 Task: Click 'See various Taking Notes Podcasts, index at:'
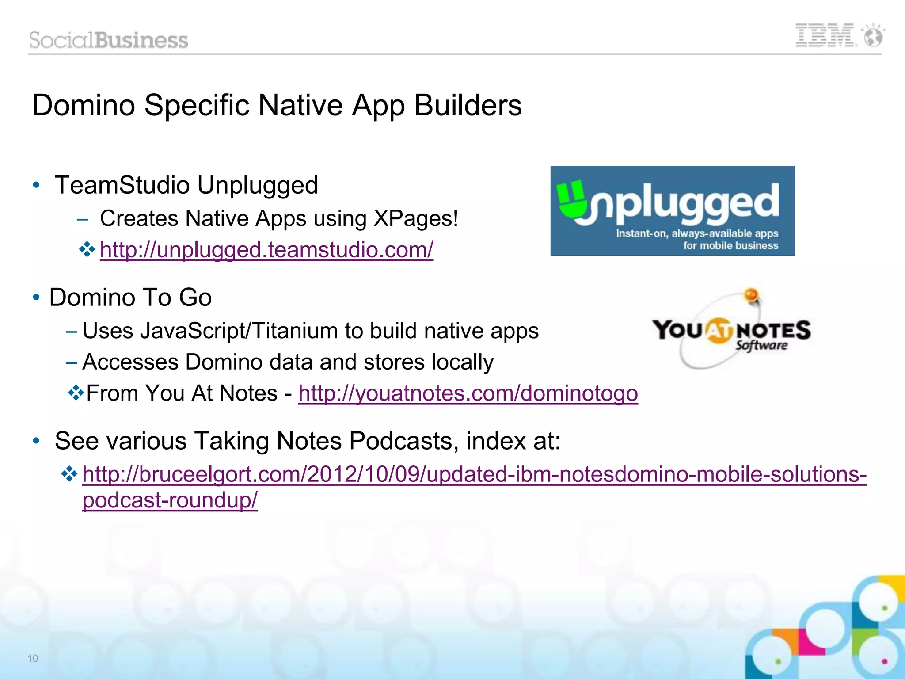point(308,441)
